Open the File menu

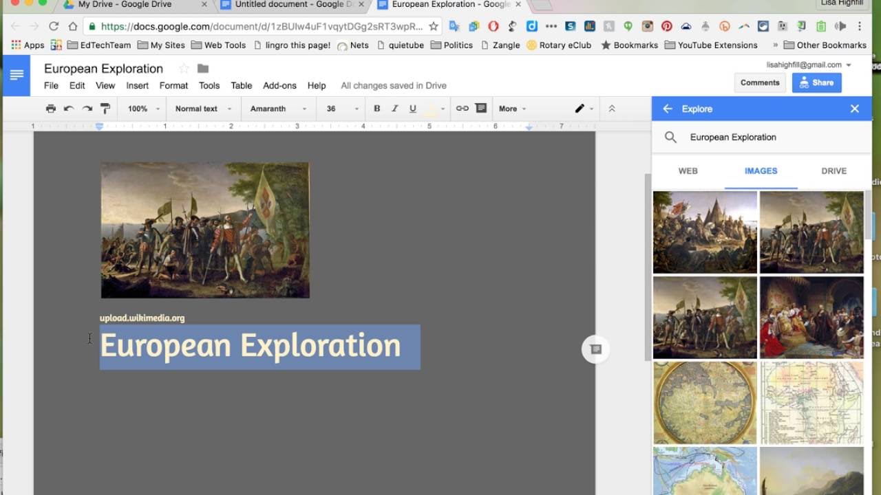pyautogui.click(x=51, y=85)
